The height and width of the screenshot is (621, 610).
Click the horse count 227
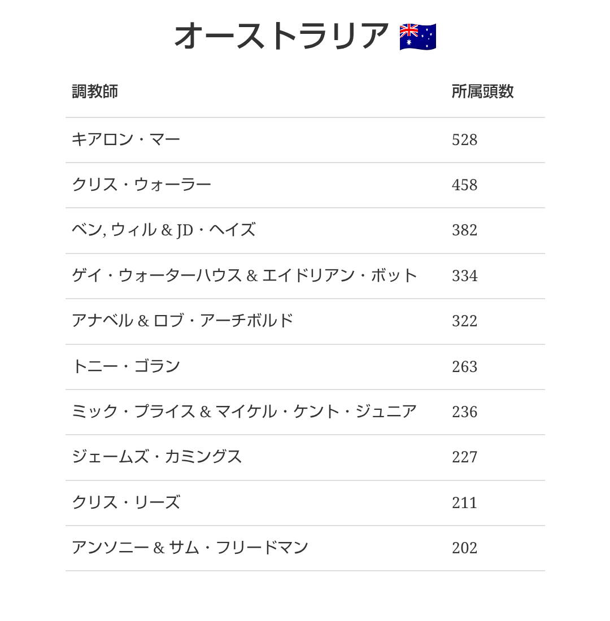tap(464, 457)
